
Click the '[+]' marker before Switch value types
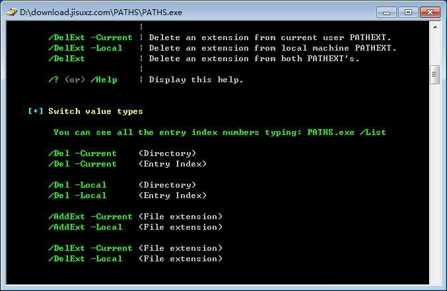coord(36,111)
